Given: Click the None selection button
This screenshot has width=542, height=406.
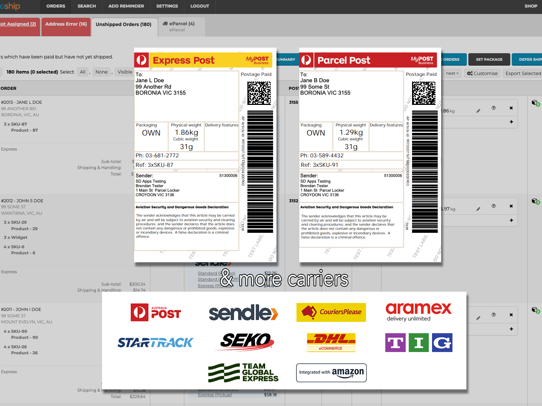Looking at the screenshot, I should point(102,72).
